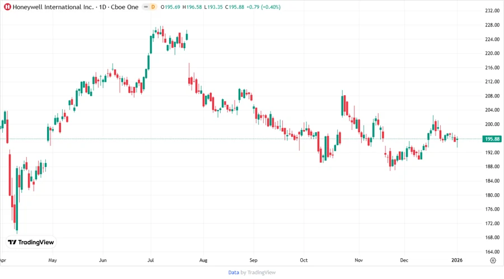Click the change value +0.79 (+0.40%)
The width and height of the screenshot is (504, 279).
tap(263, 7)
